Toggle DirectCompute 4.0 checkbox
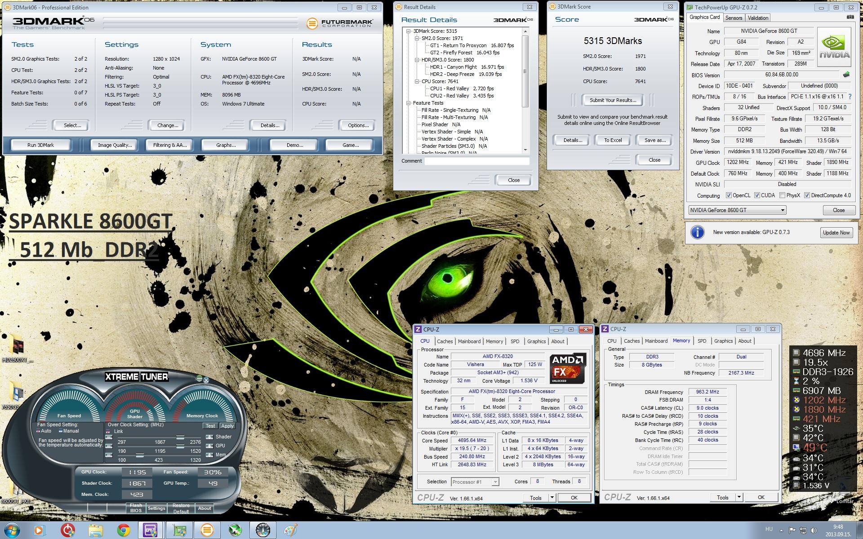 click(807, 195)
